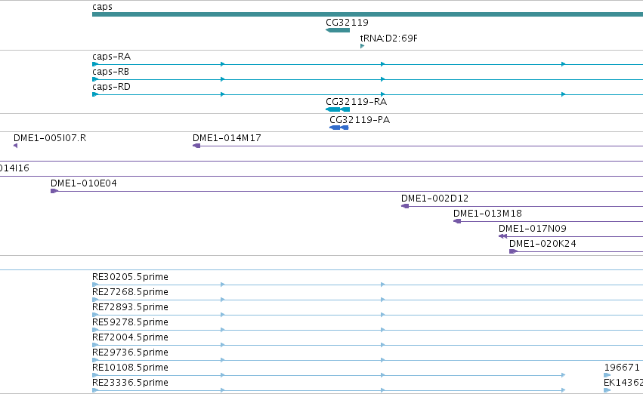
Task: Click the RE10108.5prime EST label
Action: [130, 368]
